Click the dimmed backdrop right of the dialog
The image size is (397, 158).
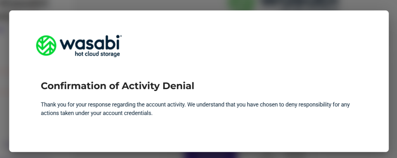click(x=393, y=81)
